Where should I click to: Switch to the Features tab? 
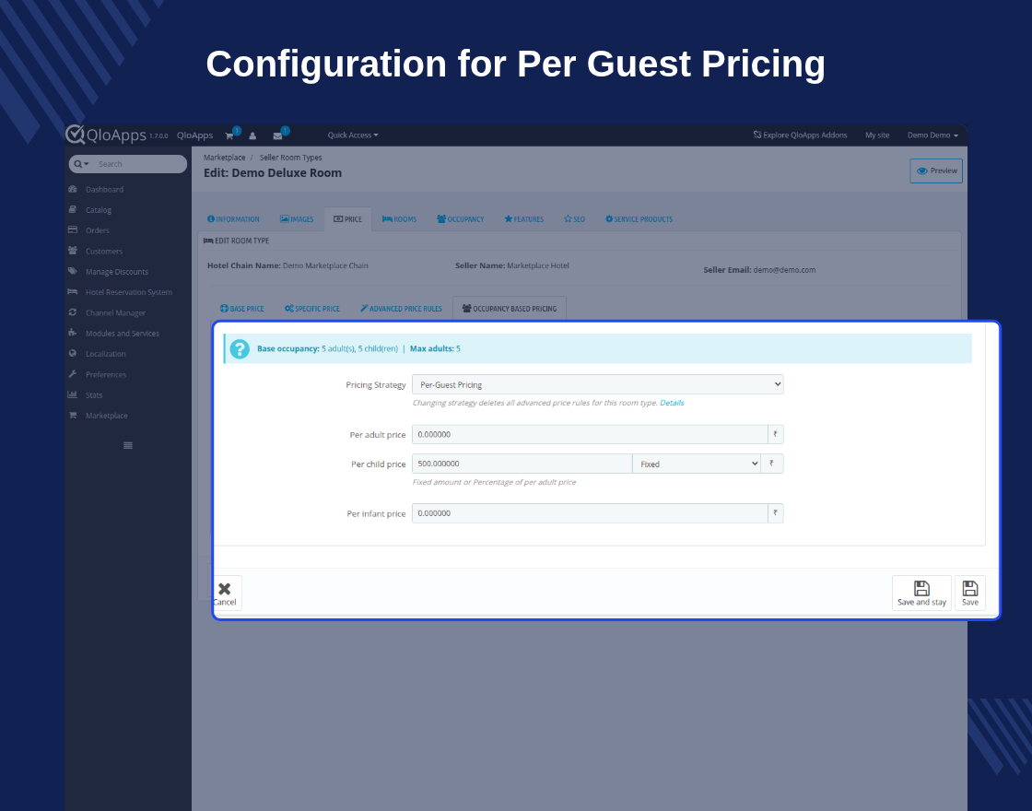click(524, 219)
